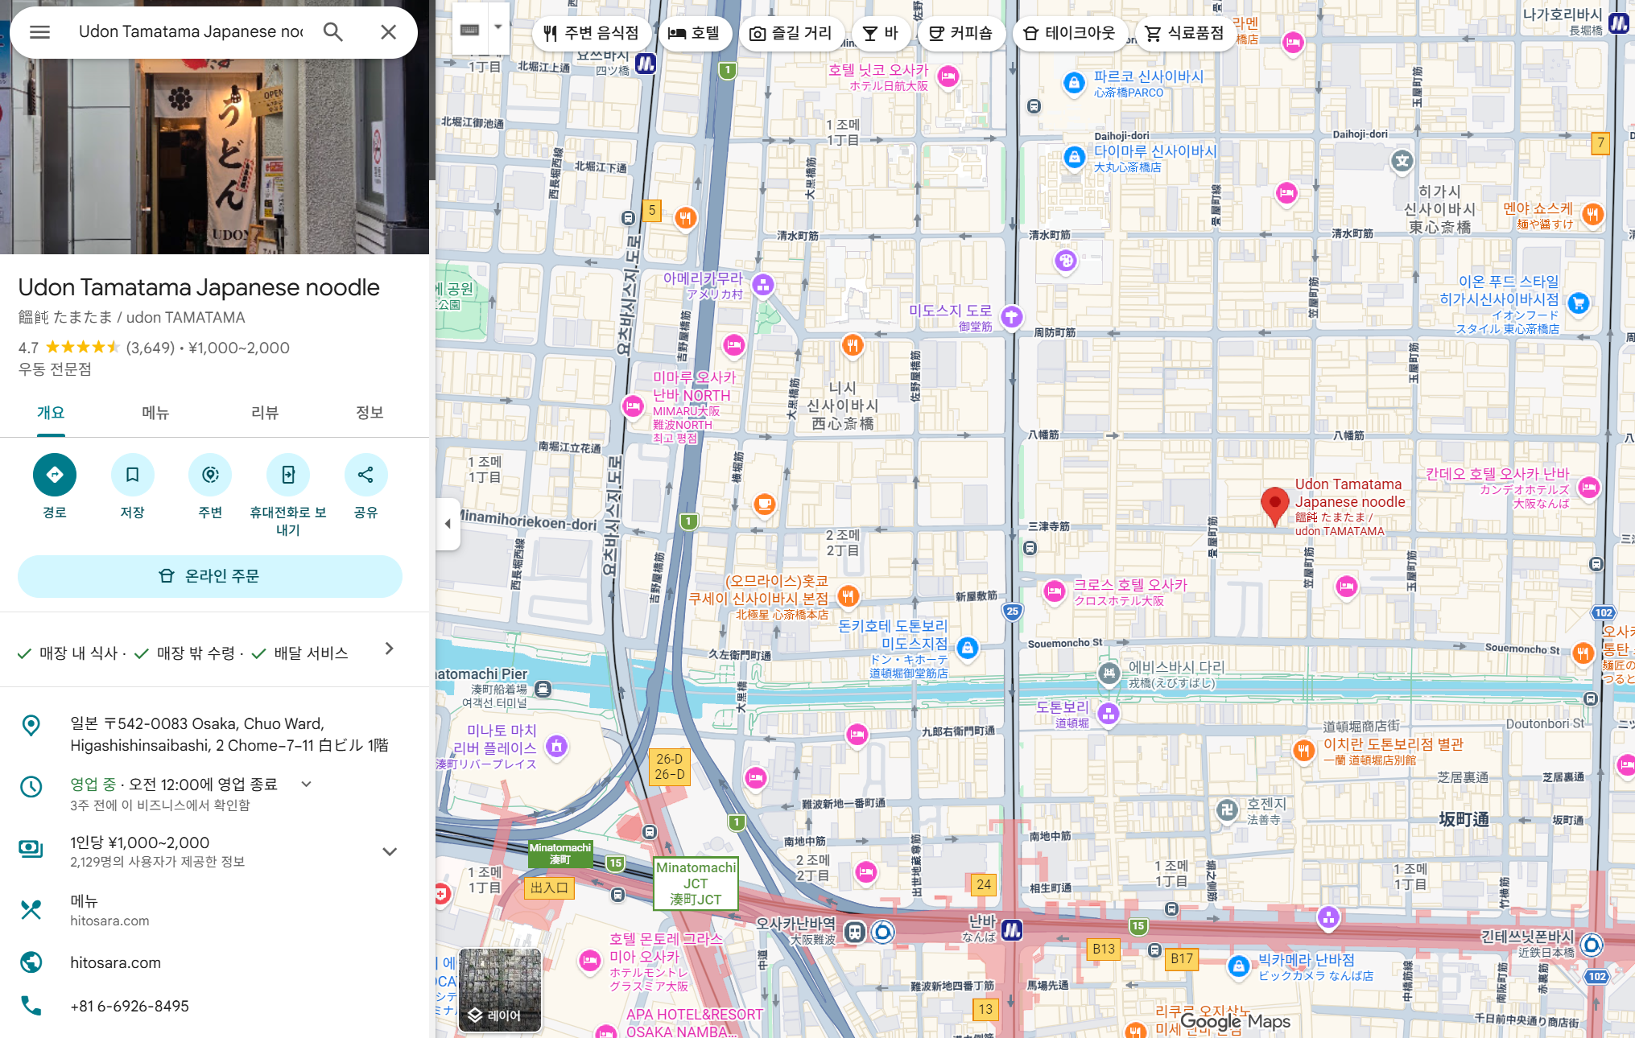
Task: Click the 칸데오 호텔 오사카 난바 marker
Action: tap(1589, 488)
